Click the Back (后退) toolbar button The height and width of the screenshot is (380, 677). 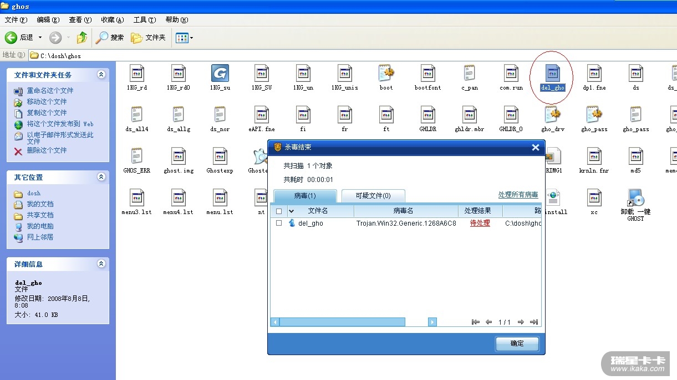pyautogui.click(x=19, y=38)
